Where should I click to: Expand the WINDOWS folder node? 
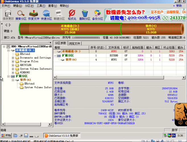(13, 73)
